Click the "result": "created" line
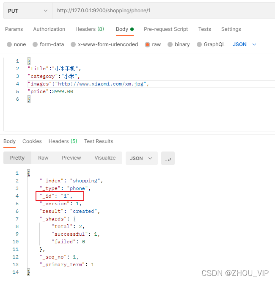The height and width of the screenshot is (281, 275). (x=70, y=211)
